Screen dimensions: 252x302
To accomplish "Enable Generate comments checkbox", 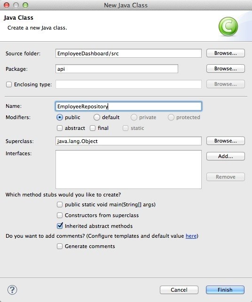I will pos(60,246).
